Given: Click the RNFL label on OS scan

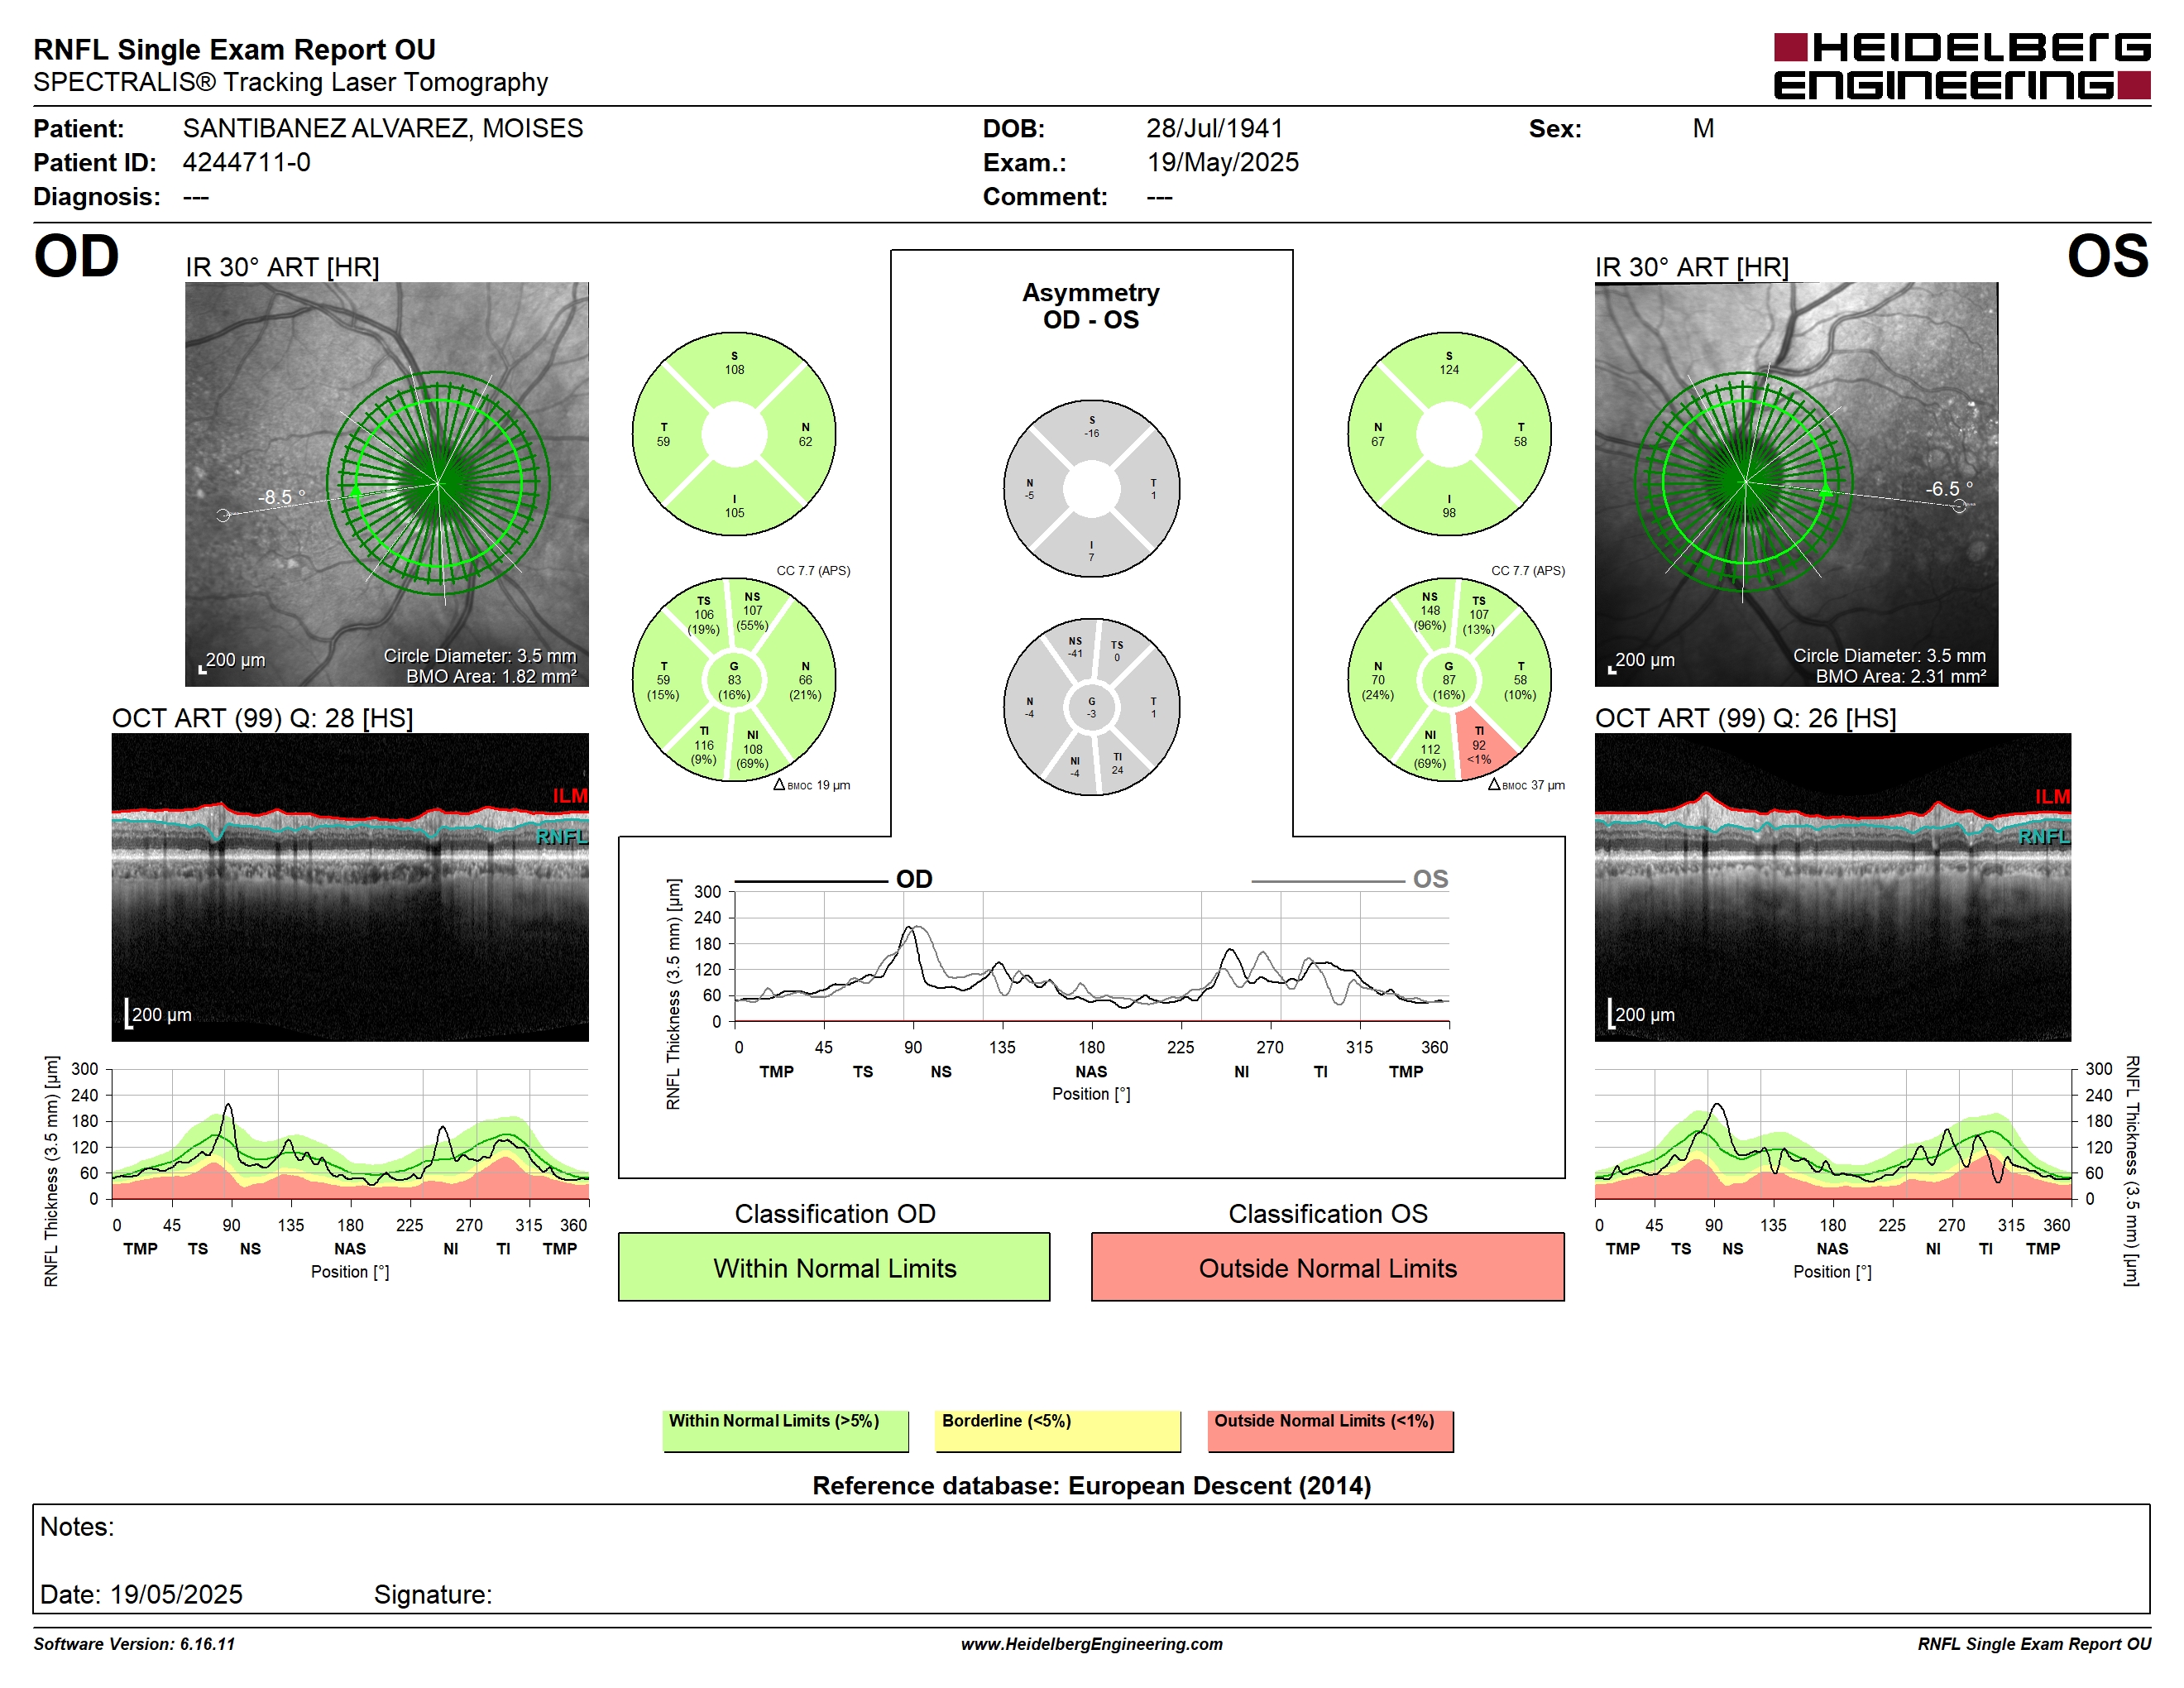Looking at the screenshot, I should click(2044, 836).
